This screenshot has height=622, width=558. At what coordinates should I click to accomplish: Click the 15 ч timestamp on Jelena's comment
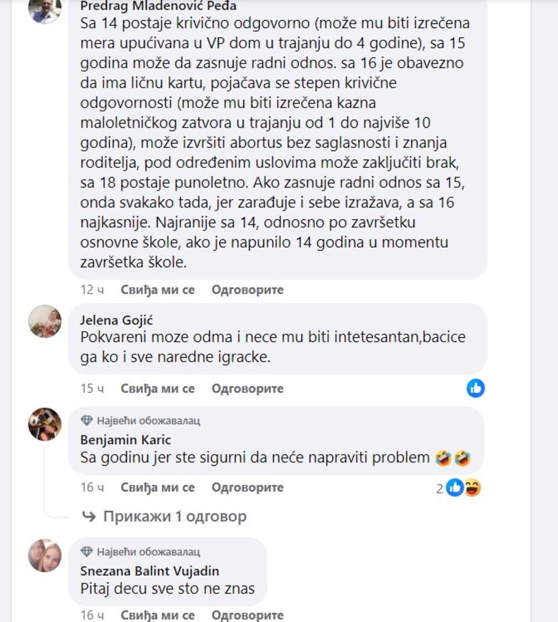[x=92, y=388]
